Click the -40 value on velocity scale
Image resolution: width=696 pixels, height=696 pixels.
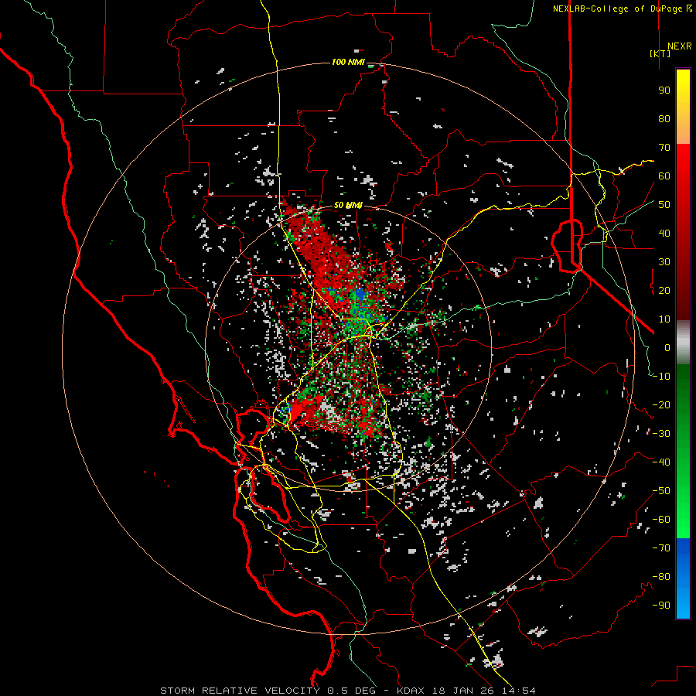[x=661, y=462]
